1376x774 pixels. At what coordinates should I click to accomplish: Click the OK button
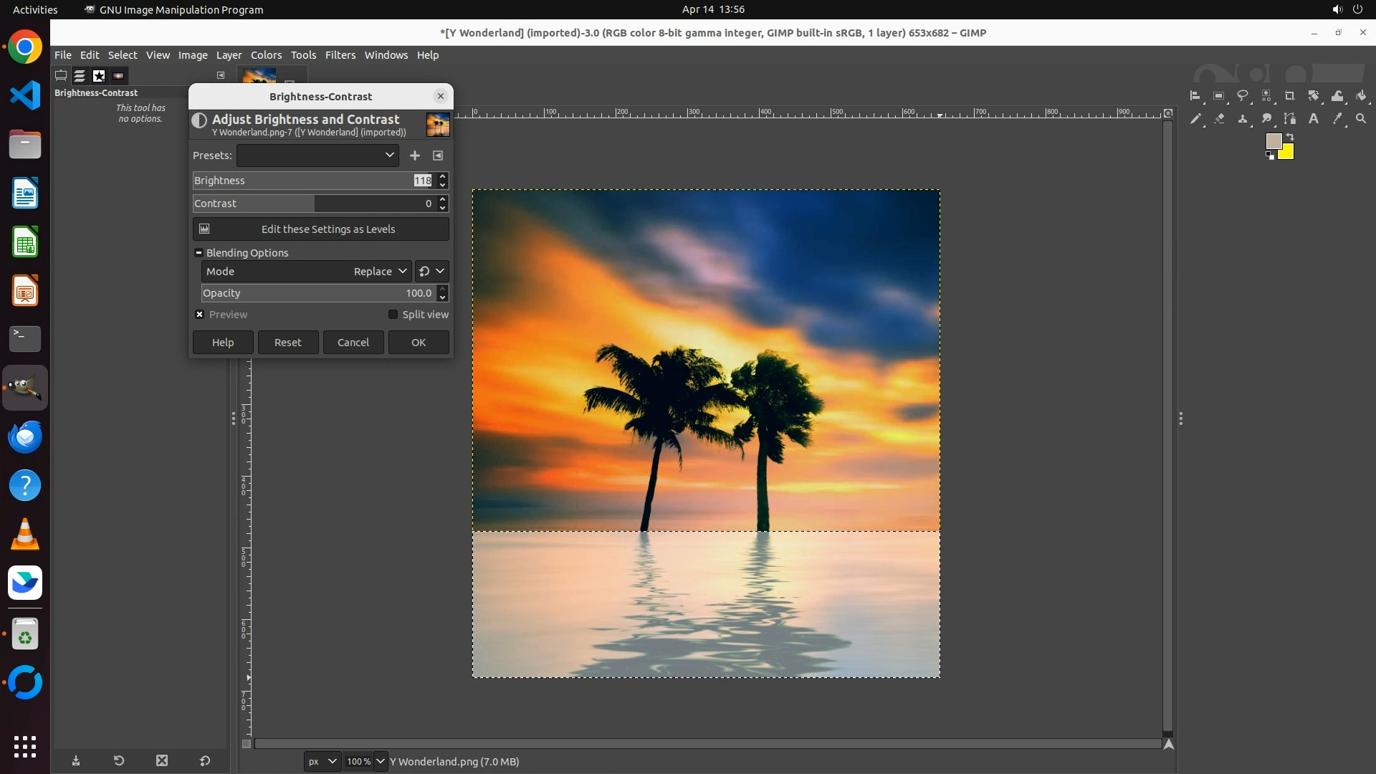tap(419, 343)
